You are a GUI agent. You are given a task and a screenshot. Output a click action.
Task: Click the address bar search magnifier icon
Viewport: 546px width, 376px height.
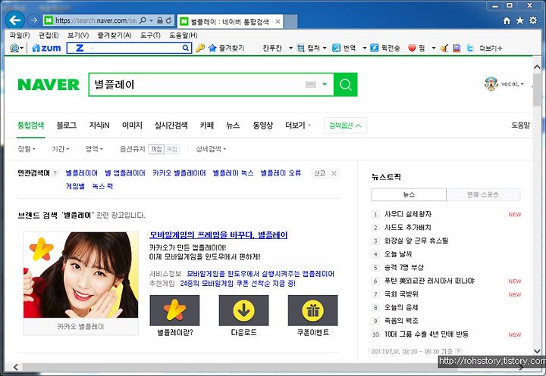coord(143,20)
